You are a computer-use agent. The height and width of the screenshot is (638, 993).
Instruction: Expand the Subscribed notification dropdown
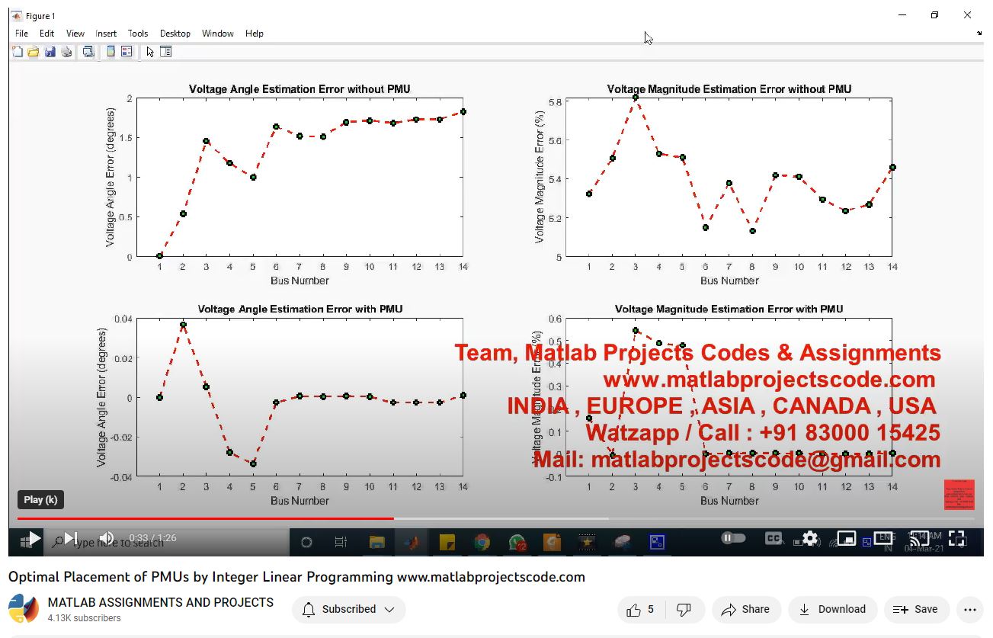(x=349, y=609)
